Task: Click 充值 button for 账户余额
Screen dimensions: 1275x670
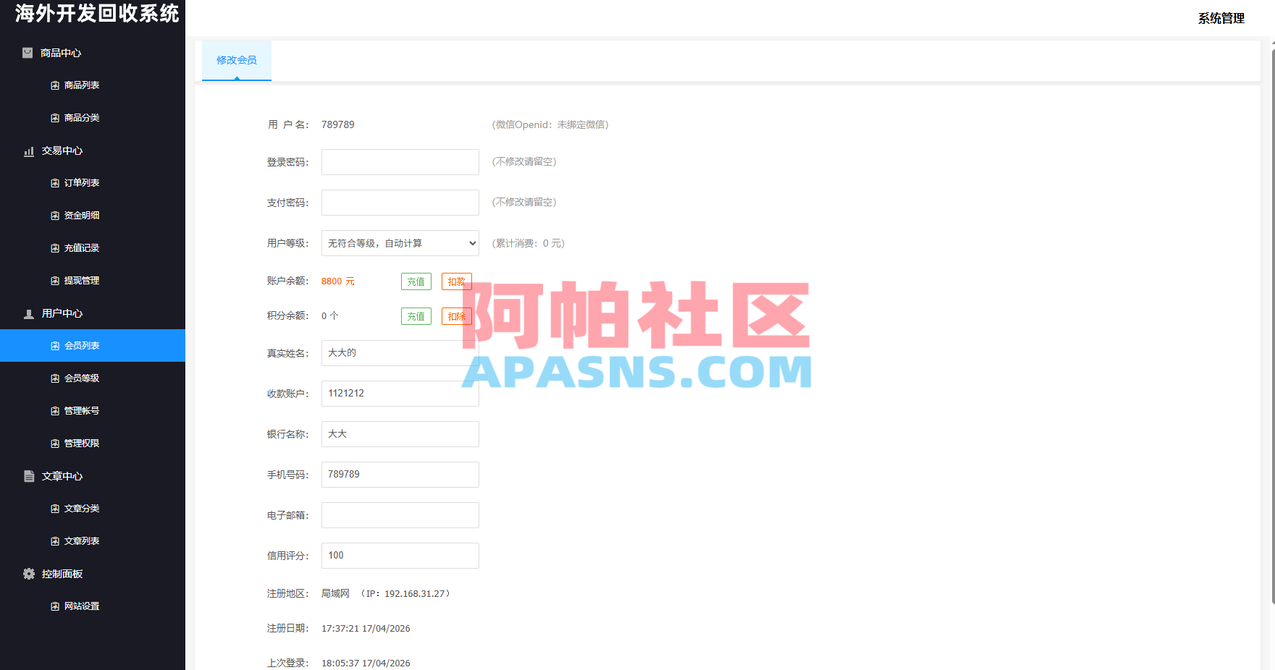Action: (416, 281)
